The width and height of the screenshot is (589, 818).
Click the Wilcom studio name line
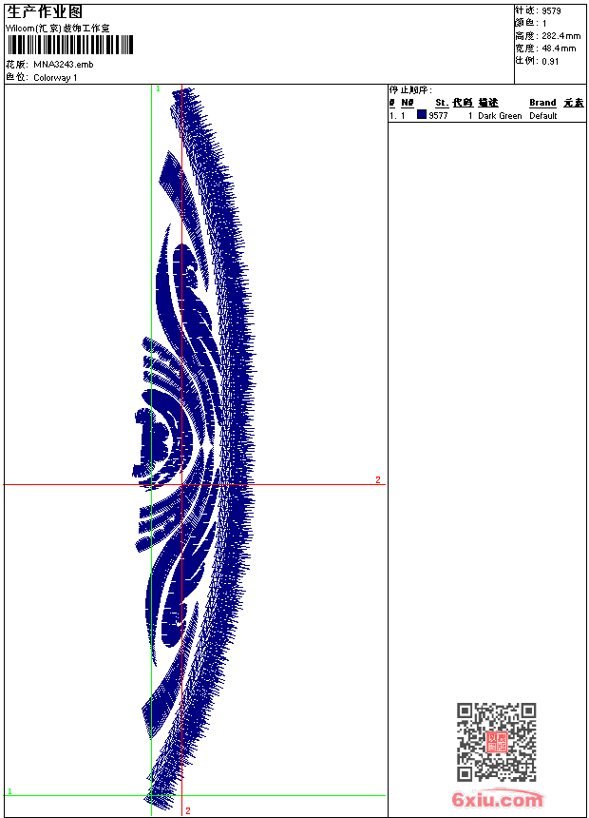58,29
